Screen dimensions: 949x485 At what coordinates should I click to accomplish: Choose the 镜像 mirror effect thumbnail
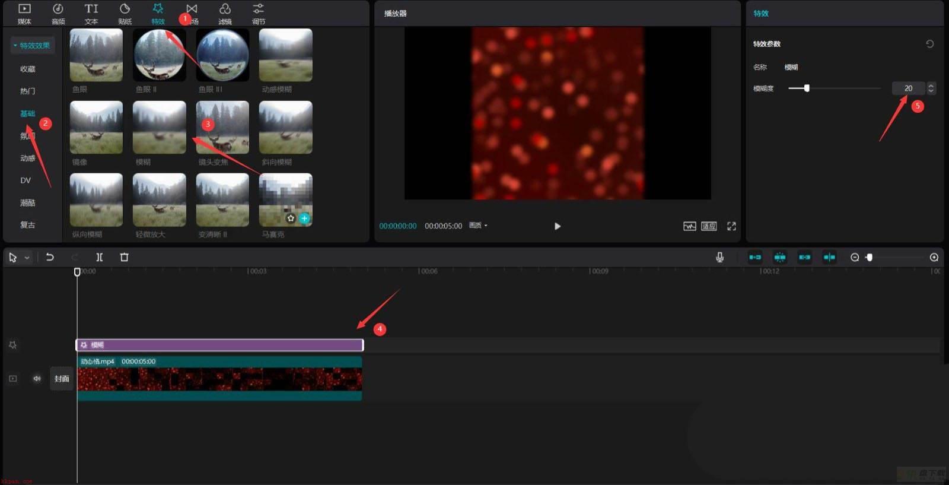[x=96, y=128]
